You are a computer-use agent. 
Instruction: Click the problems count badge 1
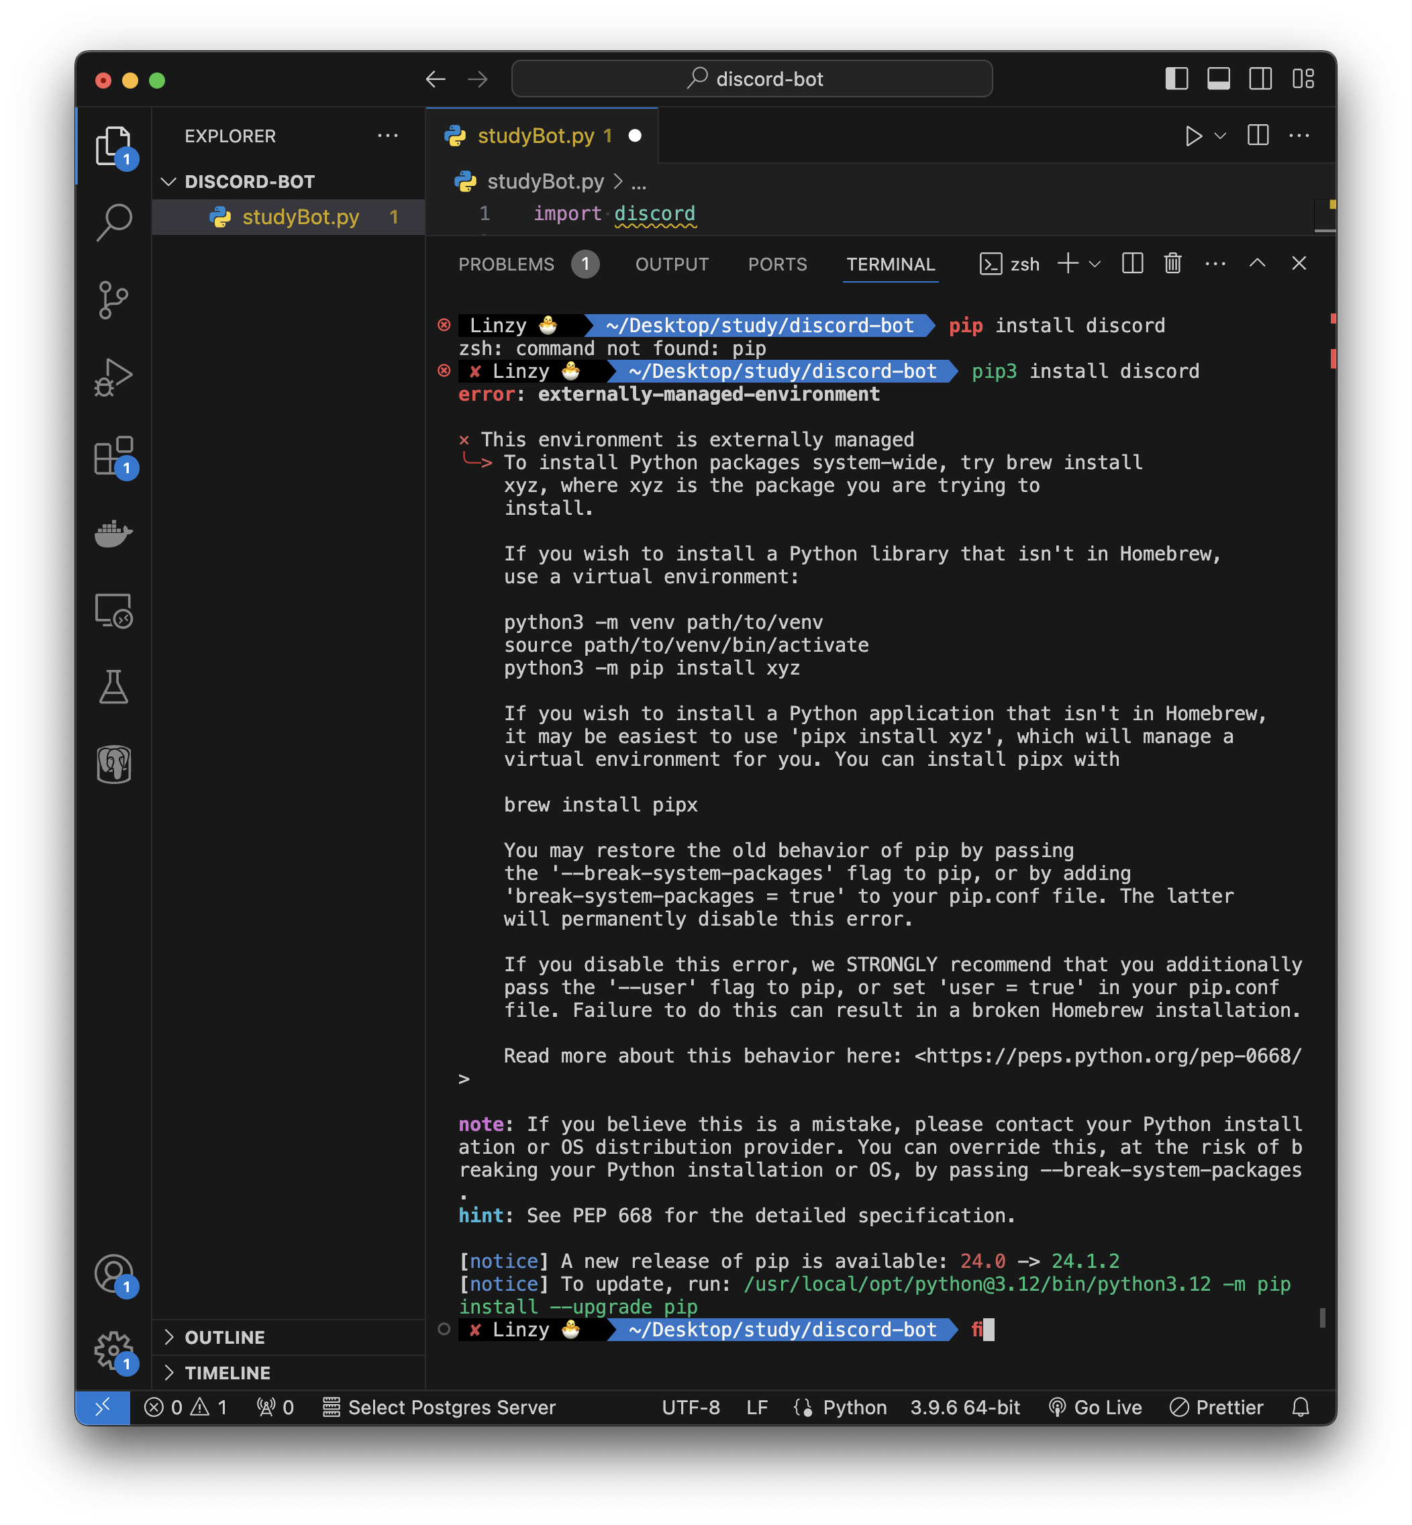pos(585,264)
